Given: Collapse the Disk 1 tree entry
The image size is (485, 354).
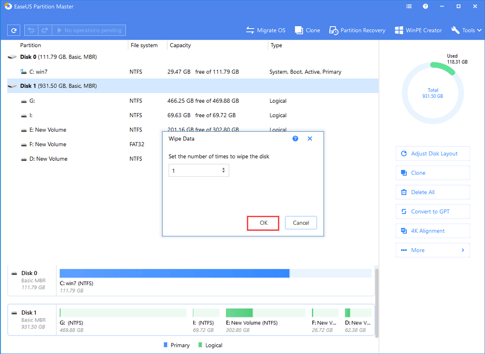Looking at the screenshot, I should [x=12, y=86].
